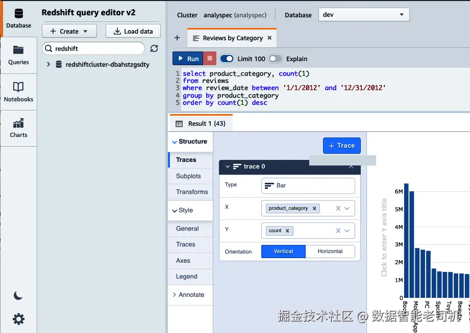
Task: Click the refresh resources icon
Action: click(154, 48)
